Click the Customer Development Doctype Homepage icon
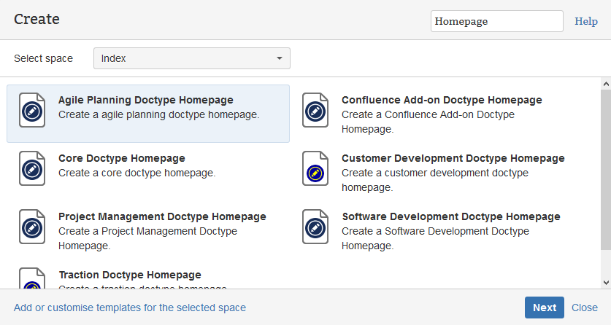Screen dimensions: 611x325 (x=315, y=170)
